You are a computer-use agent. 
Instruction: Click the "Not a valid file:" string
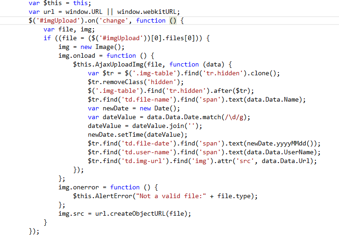[171, 196]
